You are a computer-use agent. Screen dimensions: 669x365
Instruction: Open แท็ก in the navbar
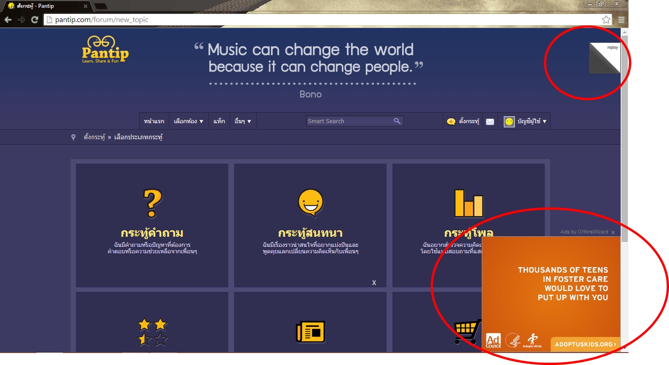coord(219,121)
